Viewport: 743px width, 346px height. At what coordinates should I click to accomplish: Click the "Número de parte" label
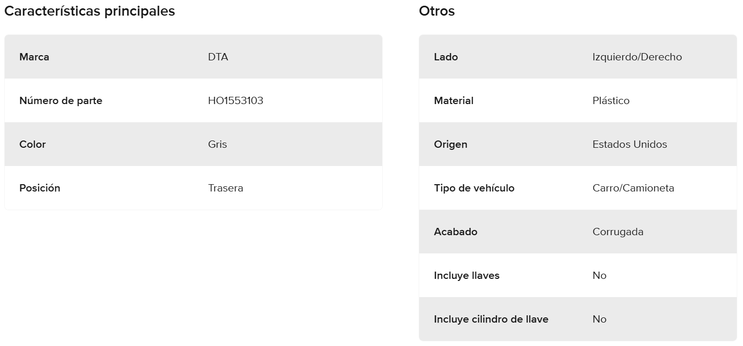tap(61, 100)
